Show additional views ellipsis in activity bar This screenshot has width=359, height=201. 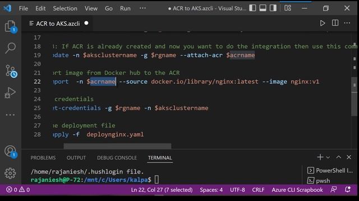pyautogui.click(x=10, y=114)
